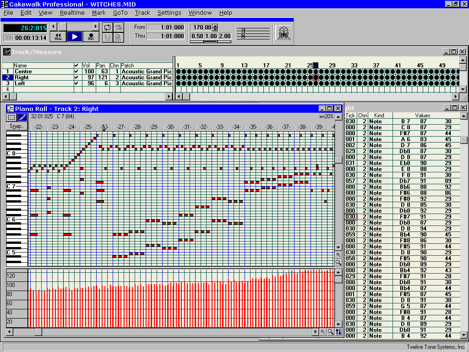
Task: Click scroll-down arrow of Piano Roll notes
Action: (x=338, y=247)
